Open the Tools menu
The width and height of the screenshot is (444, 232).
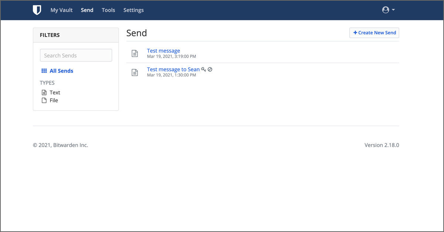tap(108, 10)
